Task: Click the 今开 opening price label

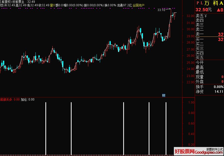Action: (x=200, y=63)
